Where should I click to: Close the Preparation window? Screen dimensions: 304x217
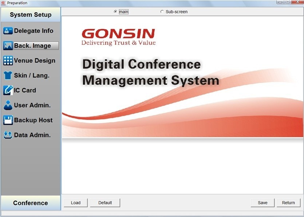point(297,2)
